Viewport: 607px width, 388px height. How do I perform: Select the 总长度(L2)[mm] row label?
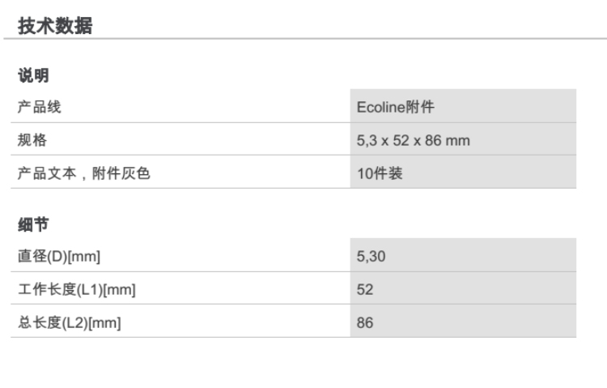pos(69,322)
